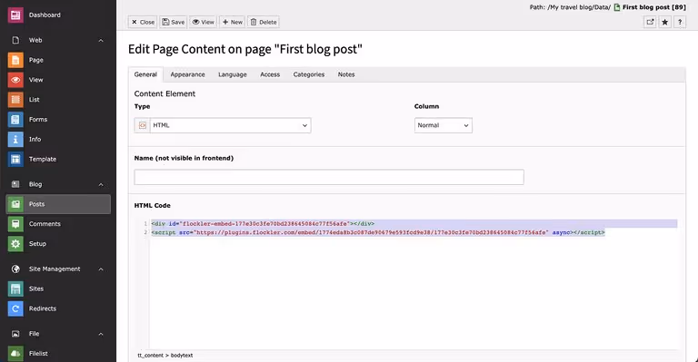This screenshot has width=698, height=362.
Task: Click line 1 of the HTML code editor
Action: [414, 224]
